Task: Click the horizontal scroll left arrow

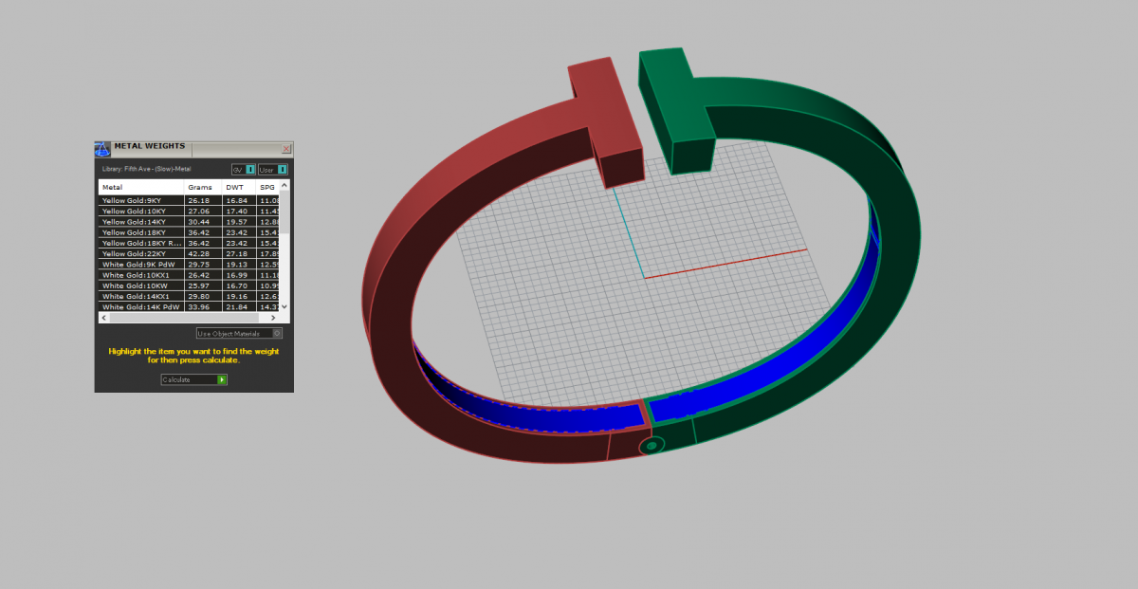Action: [103, 318]
